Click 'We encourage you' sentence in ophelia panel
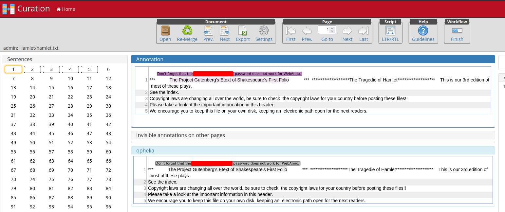The image size is (505, 212). coord(257,201)
